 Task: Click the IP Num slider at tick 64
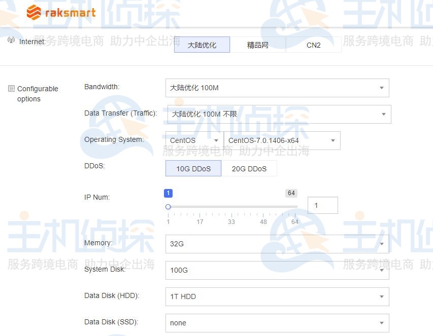(295, 207)
